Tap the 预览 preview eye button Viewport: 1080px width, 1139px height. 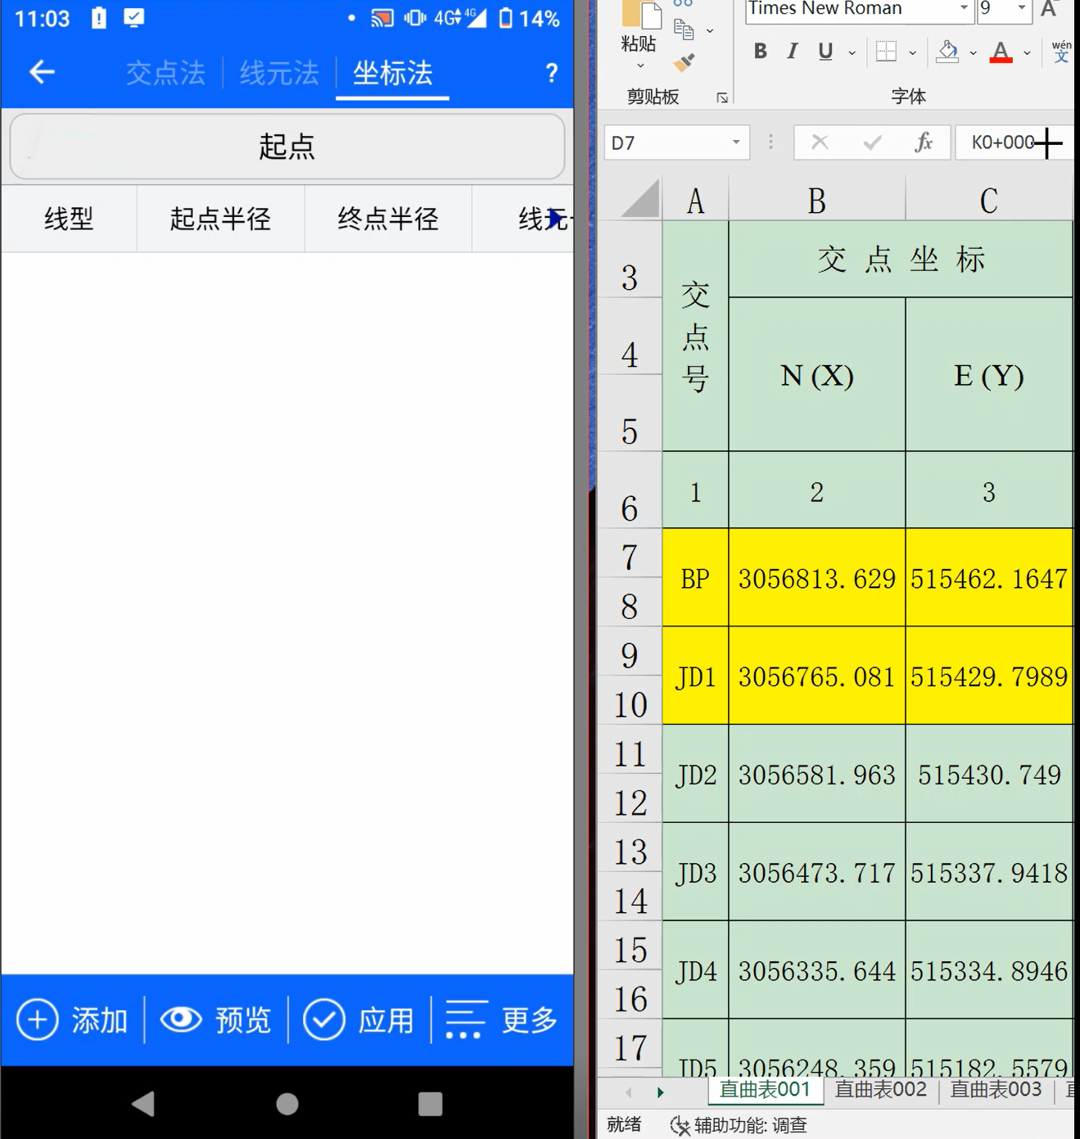click(x=216, y=1020)
